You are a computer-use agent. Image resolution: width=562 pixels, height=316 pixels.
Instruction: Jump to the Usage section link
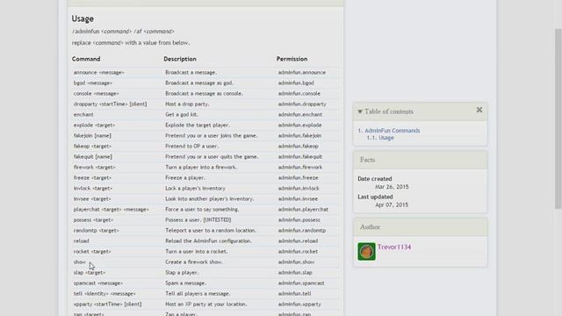click(386, 138)
